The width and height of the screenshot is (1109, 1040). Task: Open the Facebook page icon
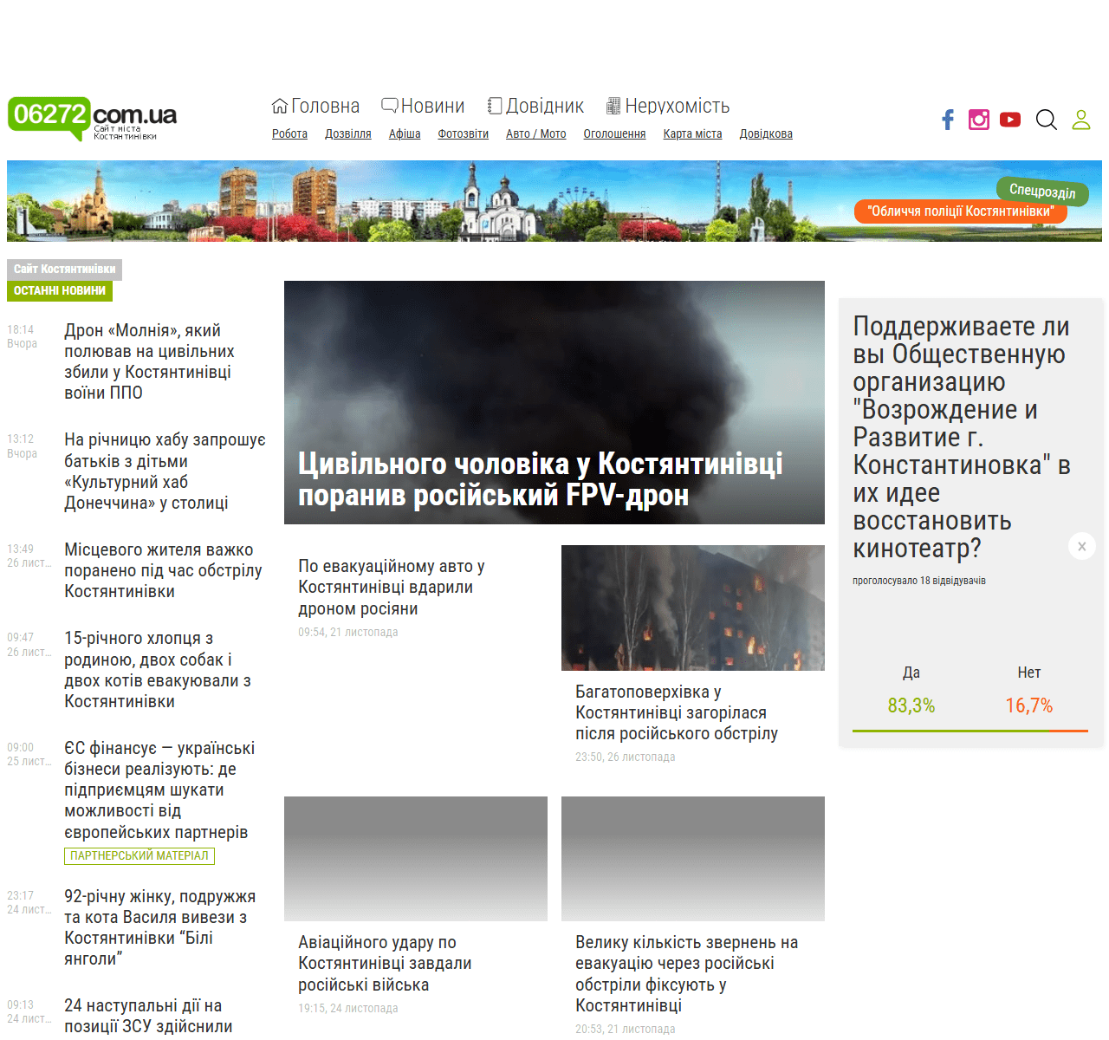pyautogui.click(x=948, y=120)
